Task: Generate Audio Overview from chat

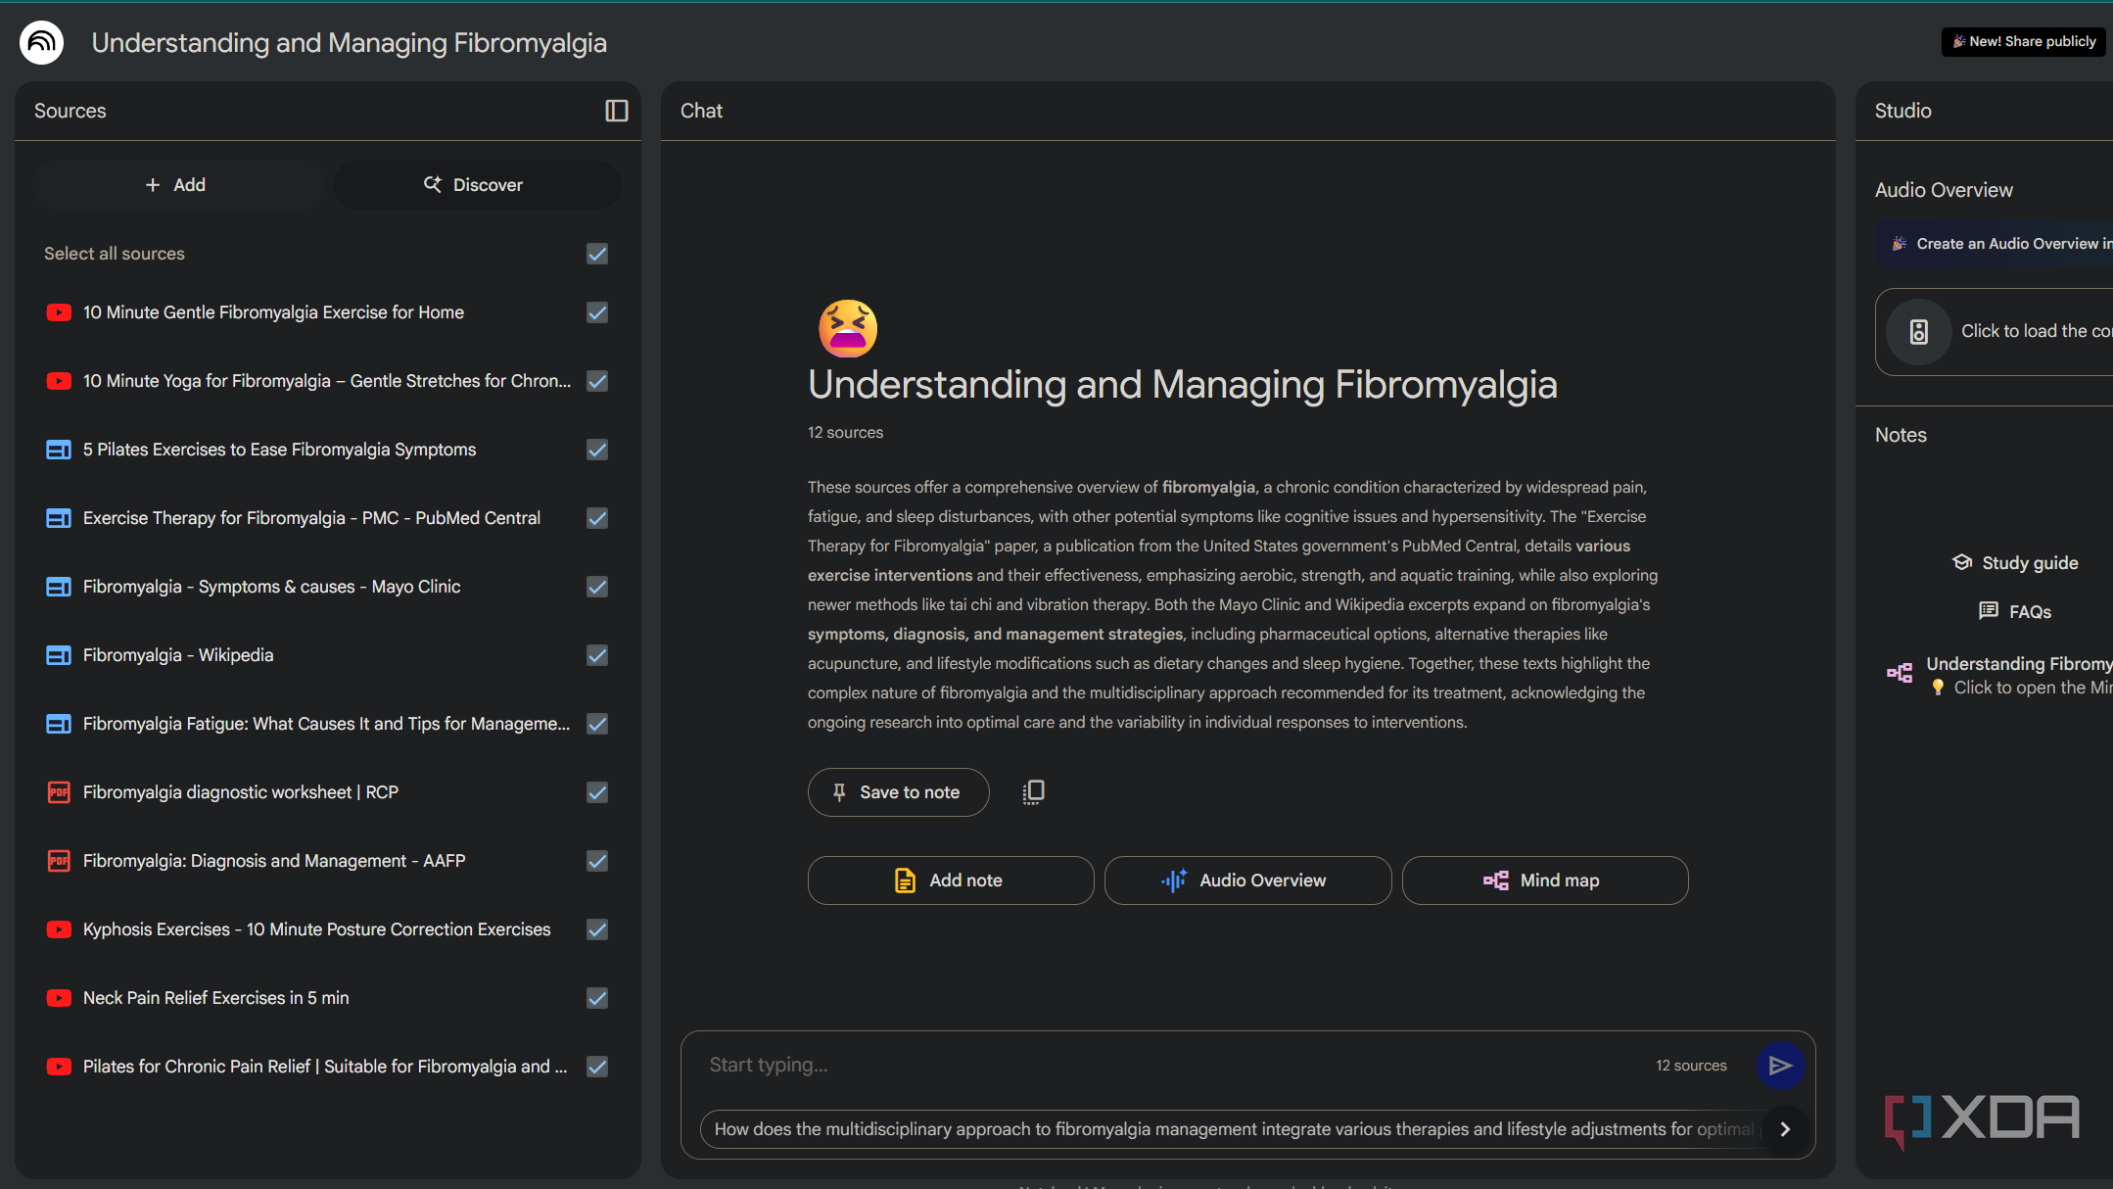Action: (x=1246, y=880)
